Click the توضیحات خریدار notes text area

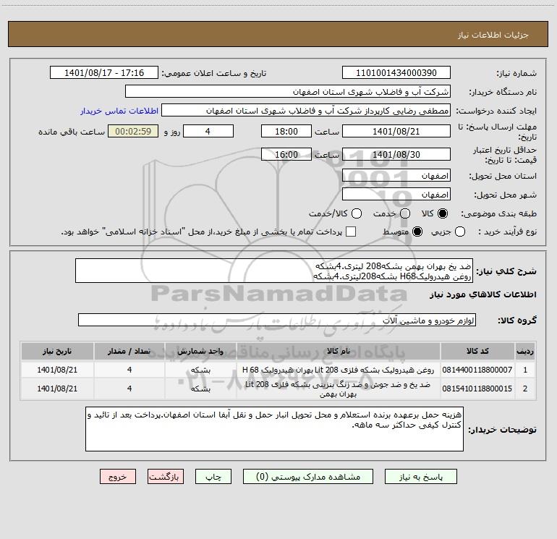(x=274, y=429)
